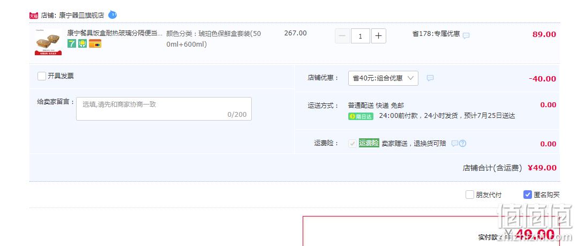Click the green 7-day return badge icon
577x246 pixels.
[x=72, y=44]
